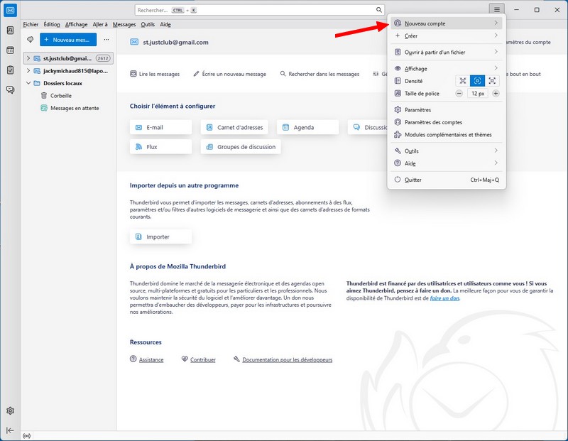
Task: Open the Calendar space in the sidebar
Action: pyautogui.click(x=11, y=50)
